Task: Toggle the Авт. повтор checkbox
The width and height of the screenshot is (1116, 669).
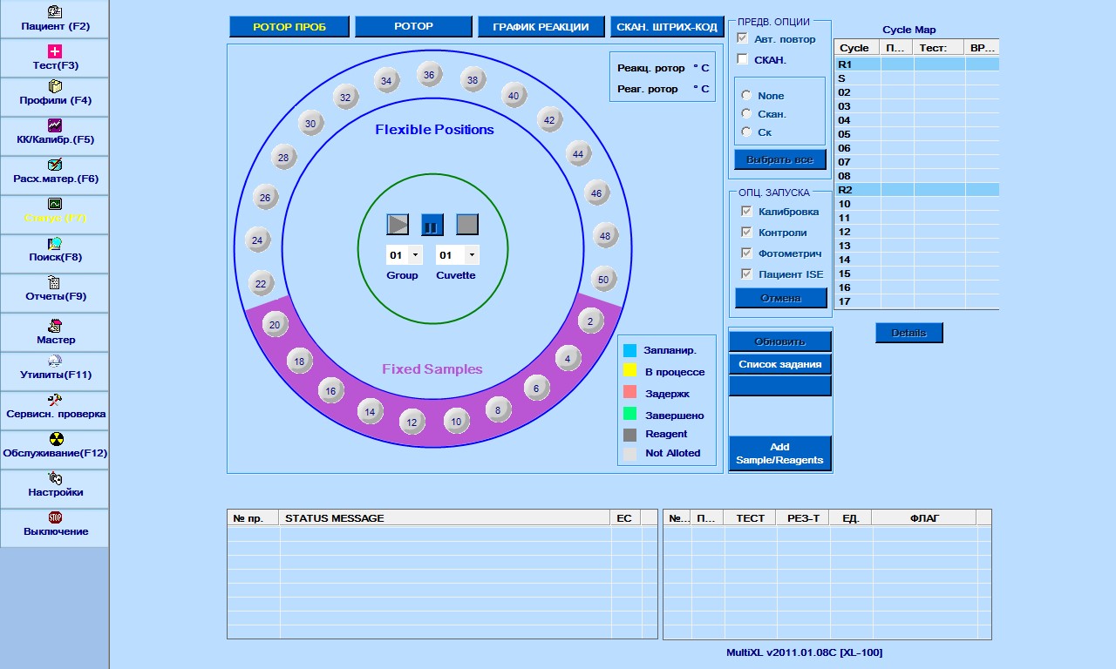Action: click(743, 38)
